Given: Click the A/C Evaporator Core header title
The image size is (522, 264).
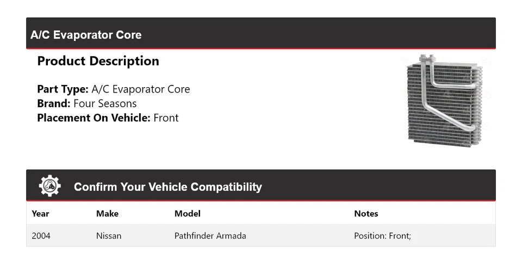Looking at the screenshot, I should 86,35.
